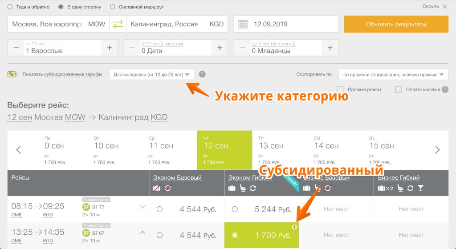Click baggage icon under Бизнес Базовый
This screenshot has height=249, width=456.
[306, 188]
